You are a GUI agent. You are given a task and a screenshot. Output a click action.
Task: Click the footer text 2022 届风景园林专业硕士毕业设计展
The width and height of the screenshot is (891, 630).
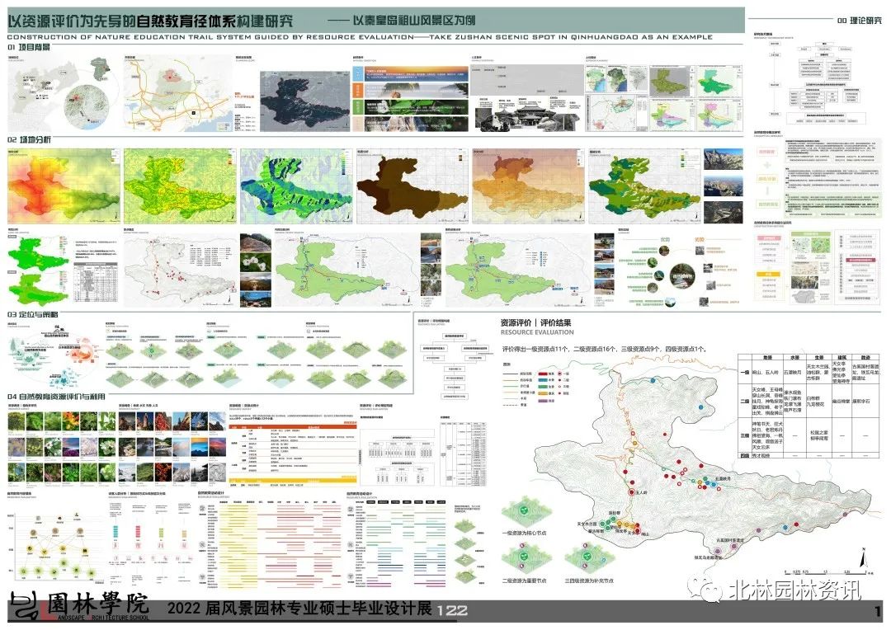click(x=299, y=609)
